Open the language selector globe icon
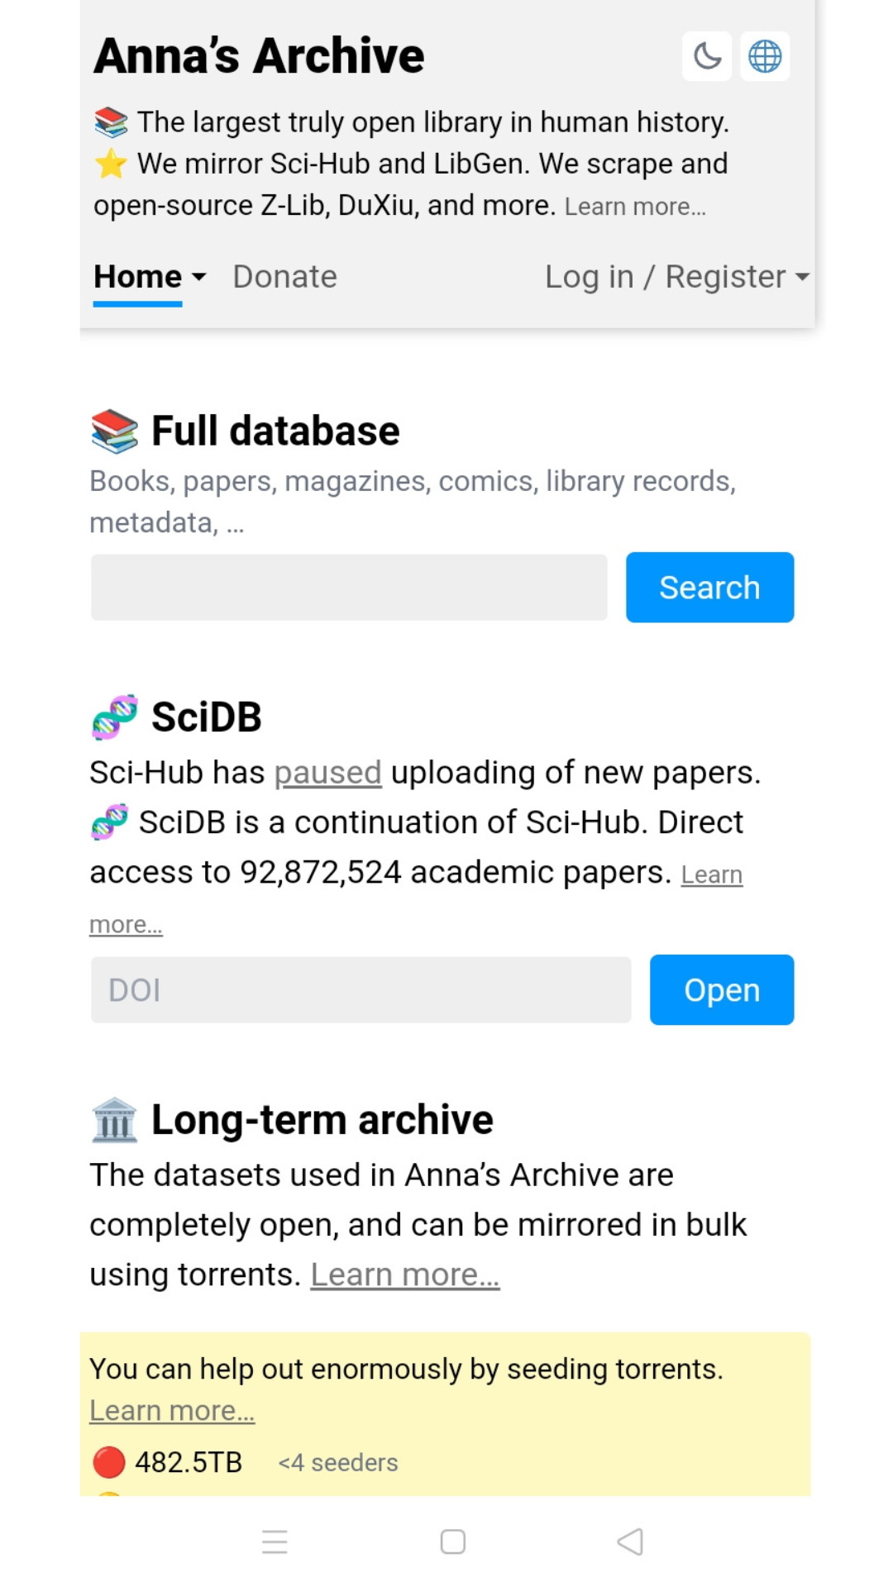 click(762, 55)
